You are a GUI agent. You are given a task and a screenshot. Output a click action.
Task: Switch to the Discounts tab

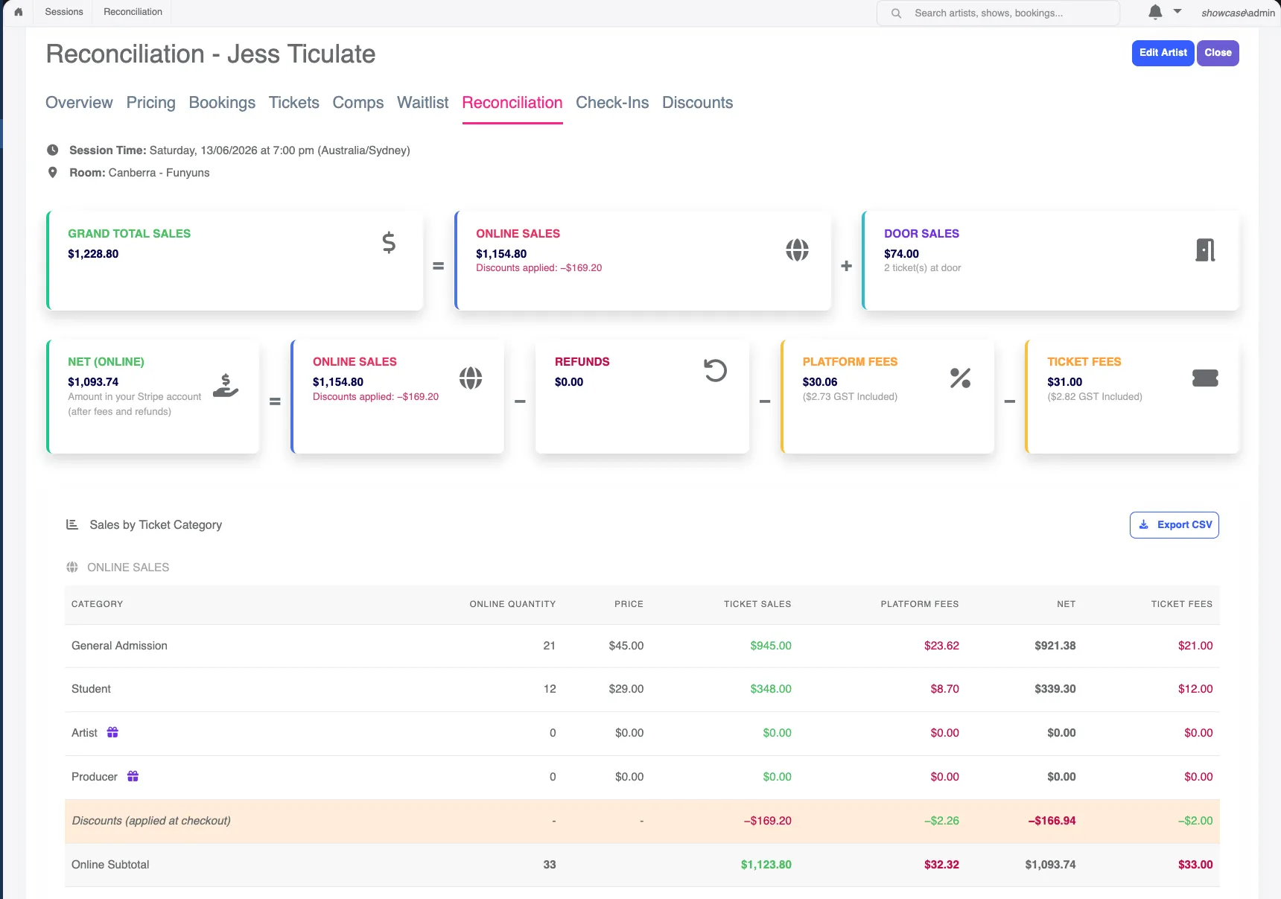[x=698, y=103]
